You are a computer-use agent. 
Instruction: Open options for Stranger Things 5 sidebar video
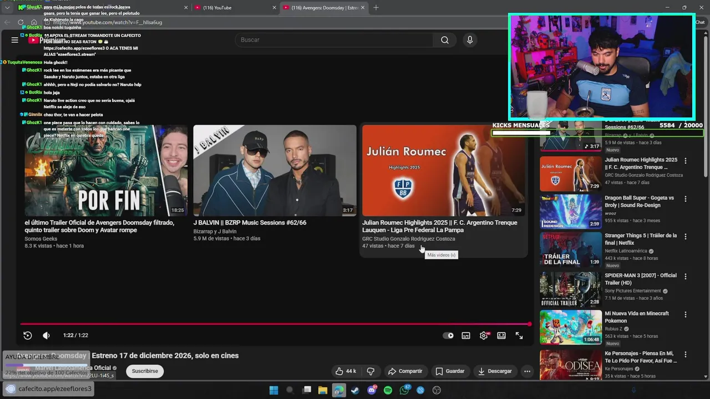[x=686, y=237]
